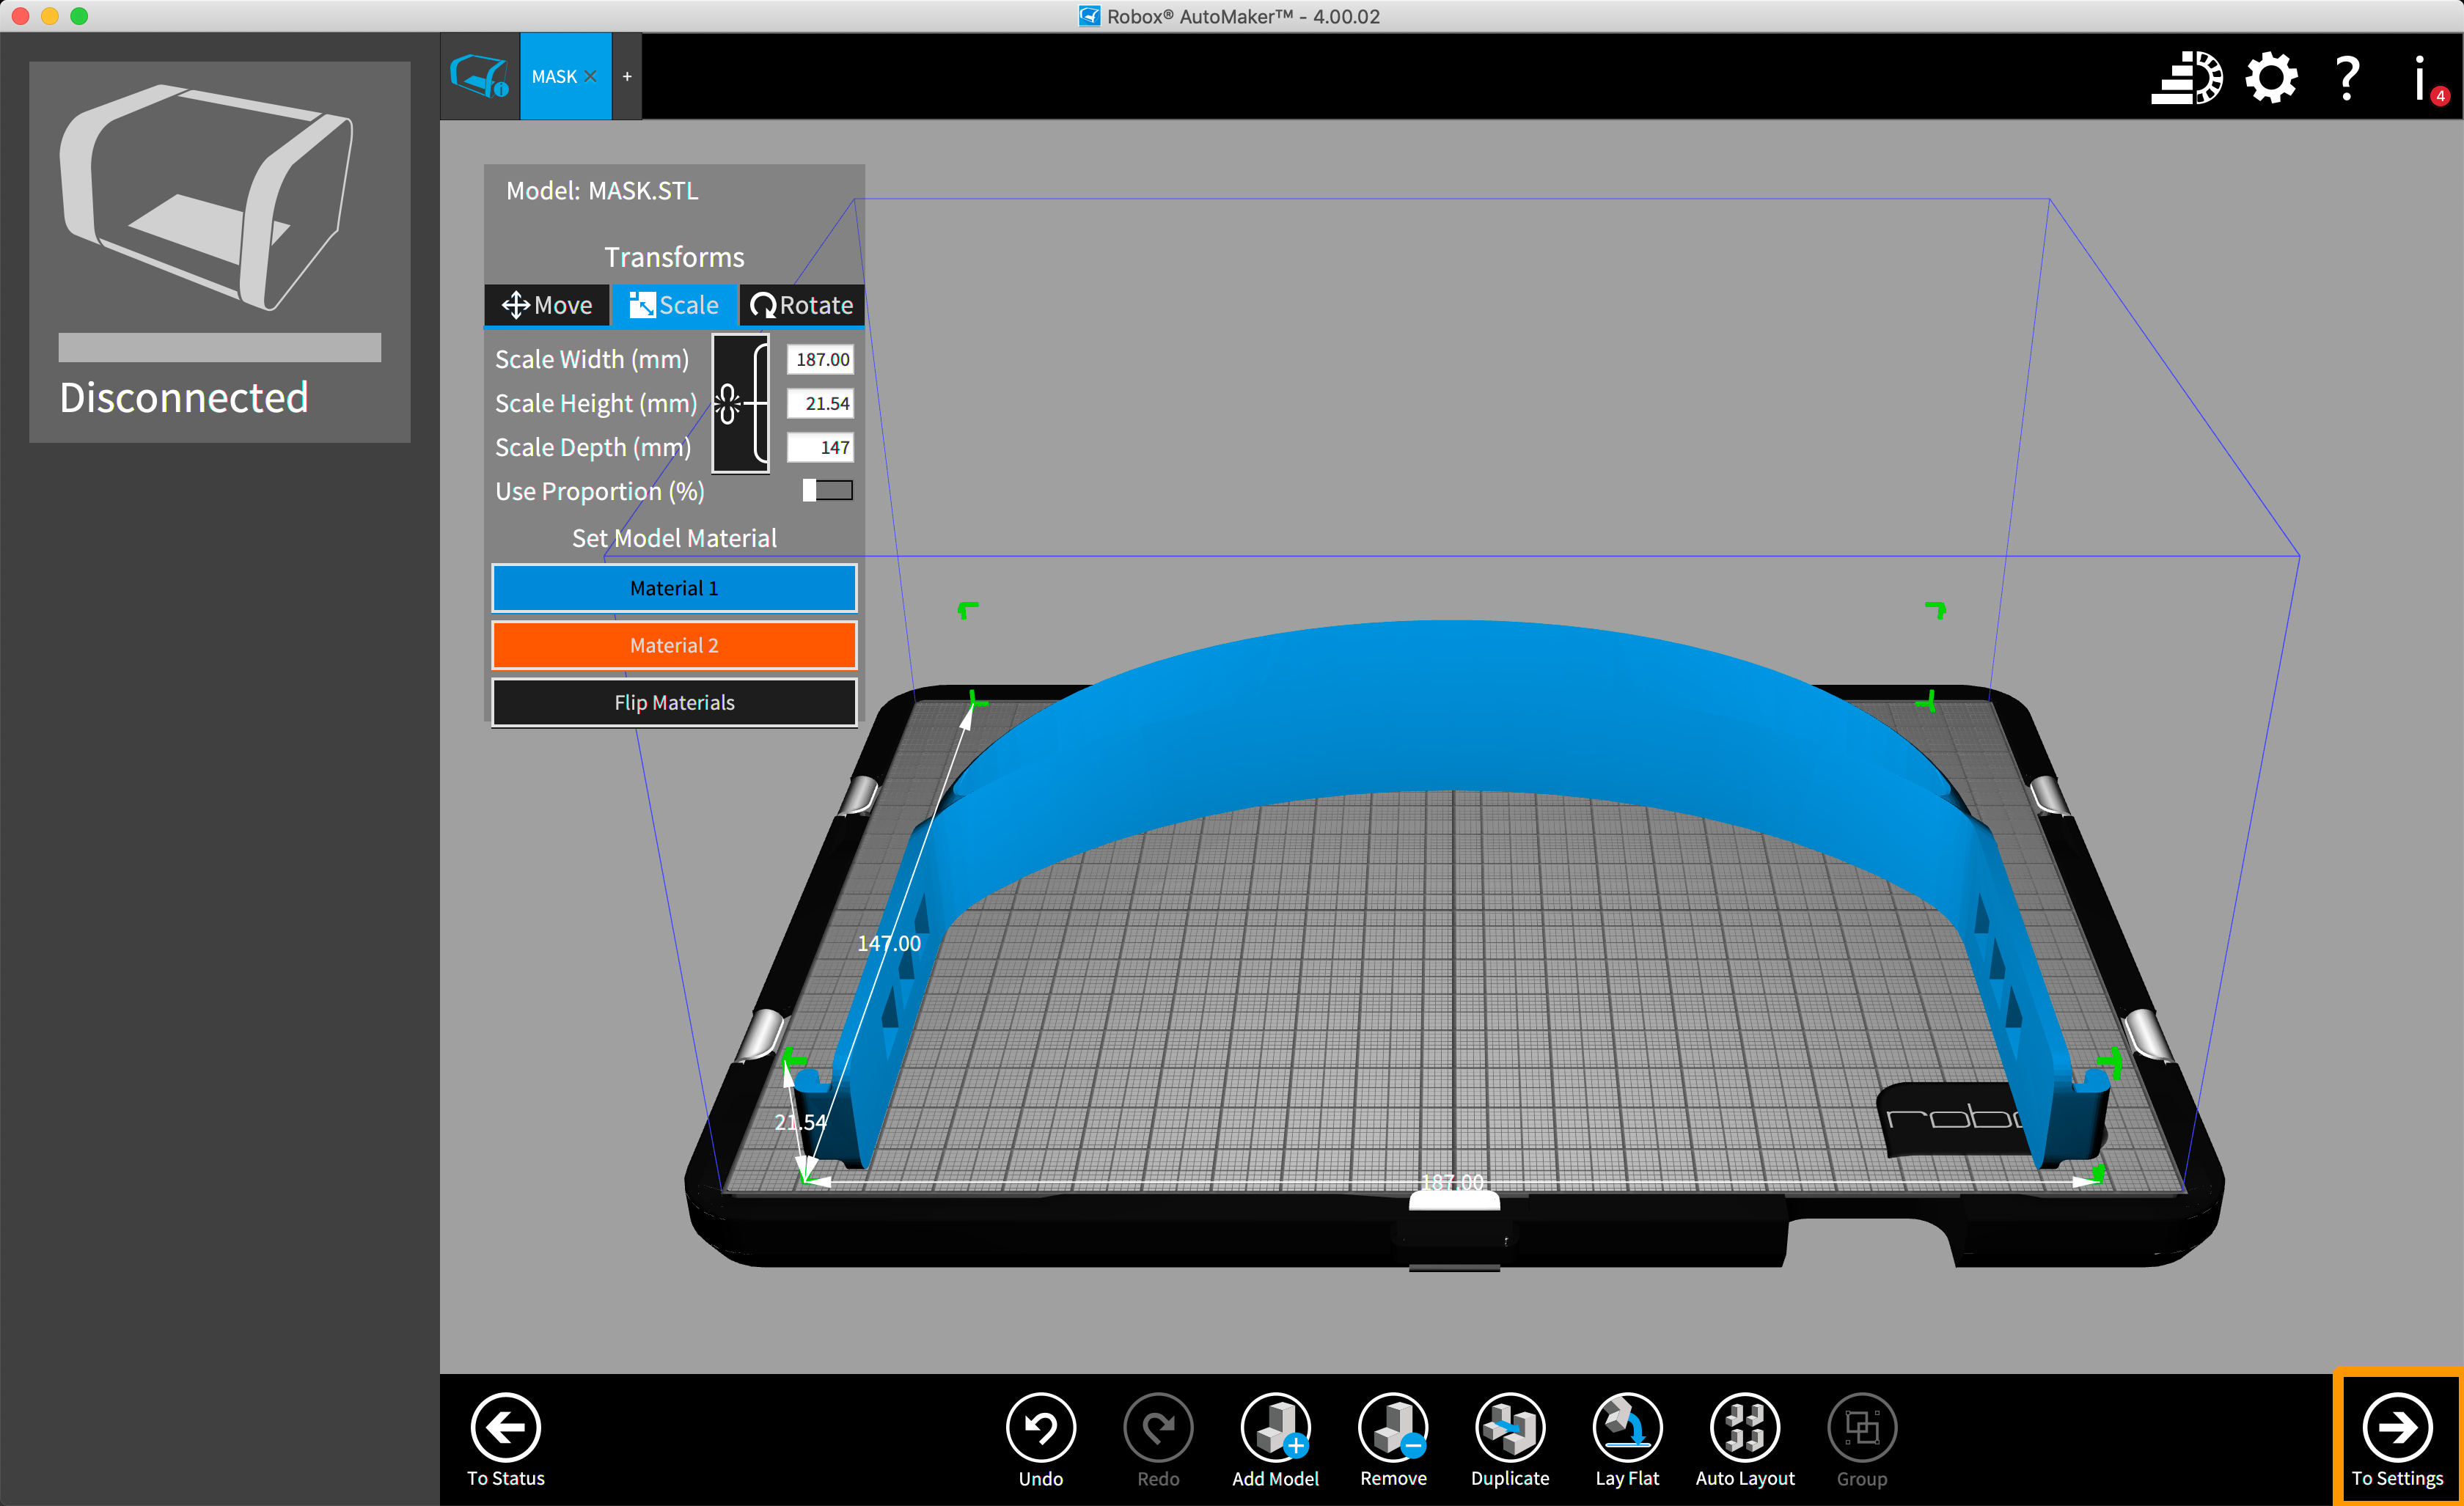Add a new project tab

(627, 77)
